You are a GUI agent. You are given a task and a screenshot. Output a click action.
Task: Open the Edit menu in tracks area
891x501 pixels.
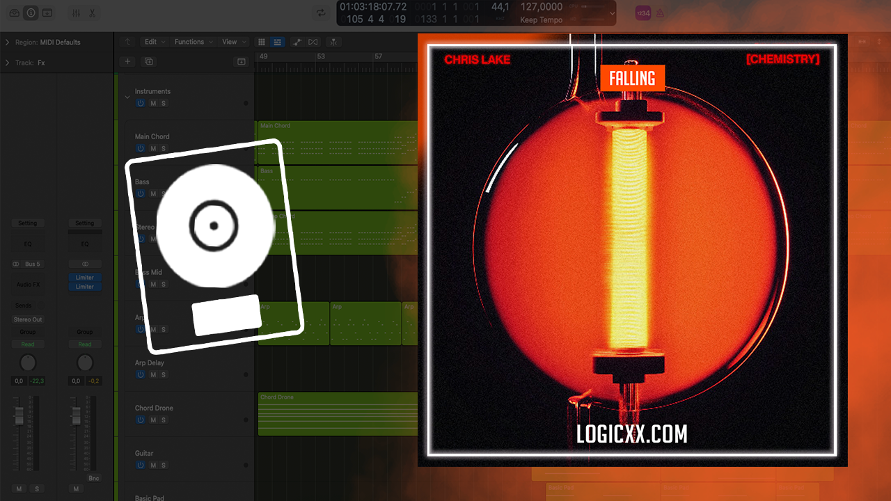coord(154,42)
